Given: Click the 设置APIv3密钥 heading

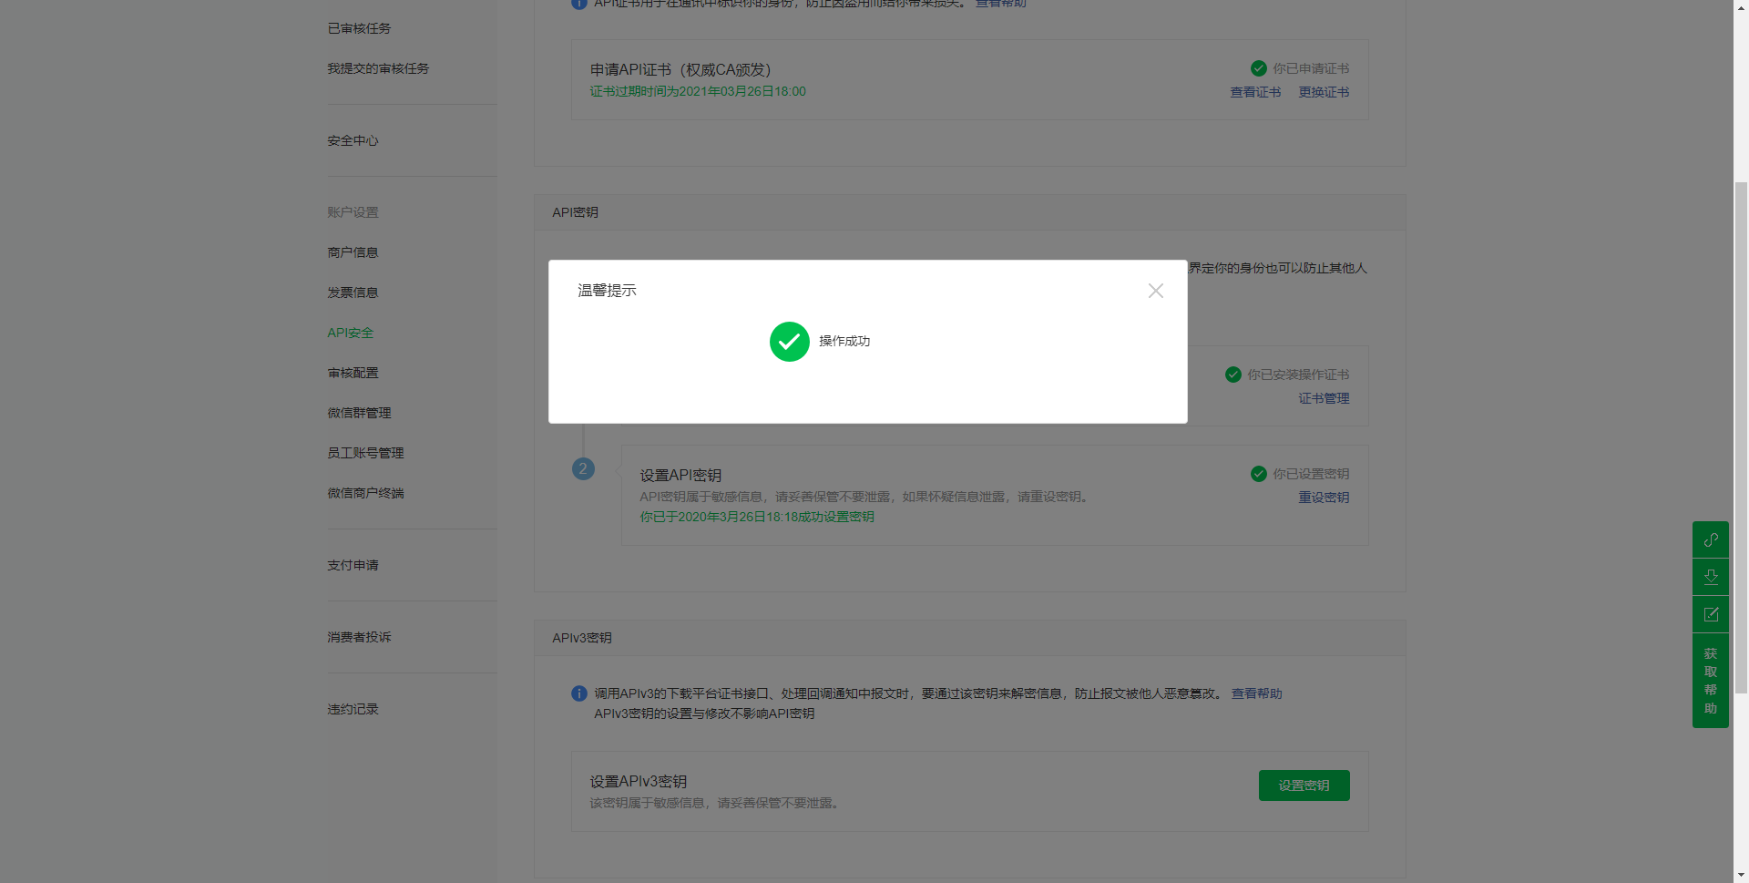Looking at the screenshot, I should [638, 782].
